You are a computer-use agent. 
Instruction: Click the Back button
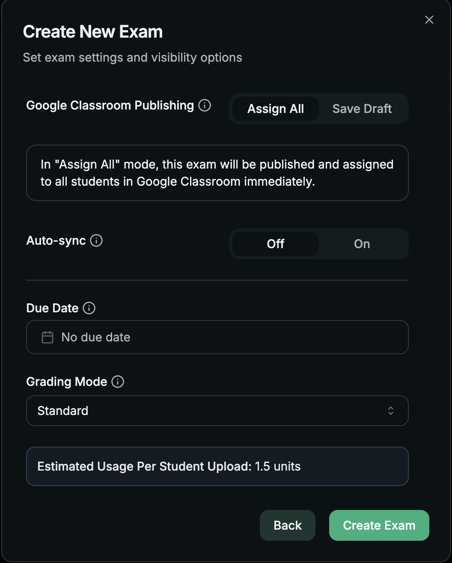click(x=288, y=525)
